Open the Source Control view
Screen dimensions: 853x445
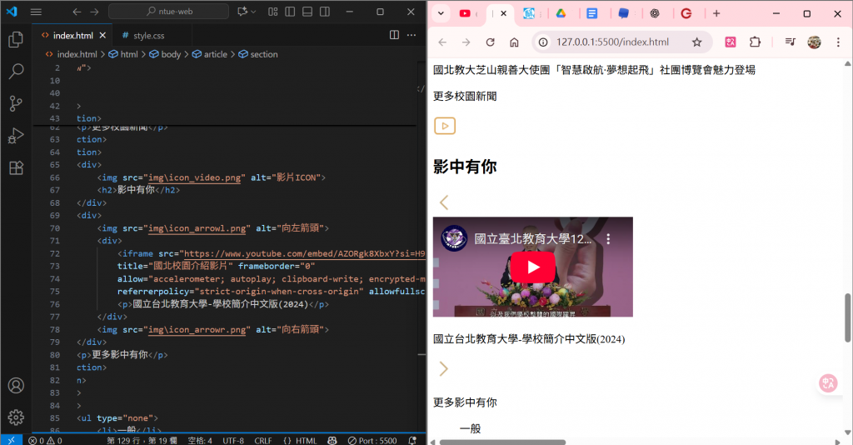[16, 103]
